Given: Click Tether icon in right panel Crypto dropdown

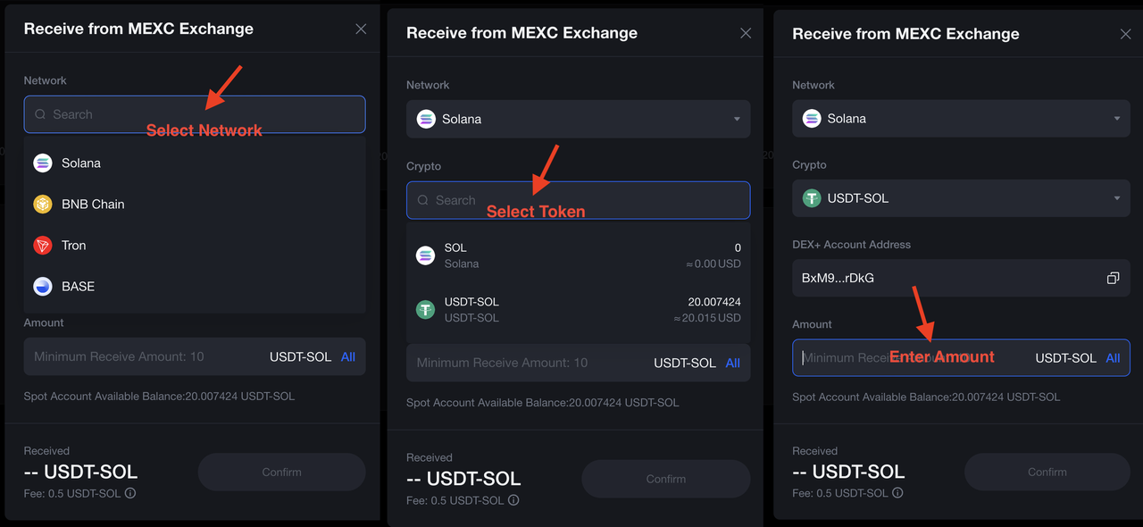Looking at the screenshot, I should pos(812,198).
